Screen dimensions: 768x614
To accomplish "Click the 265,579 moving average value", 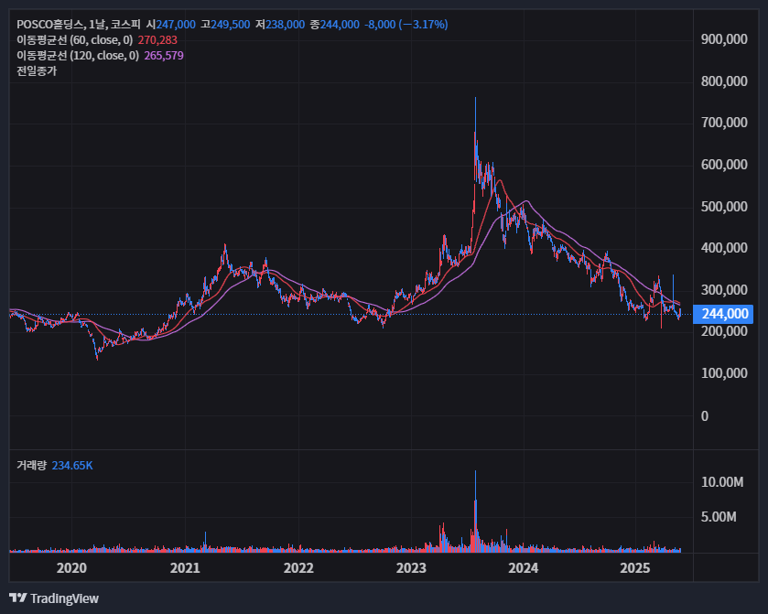I will coord(164,55).
